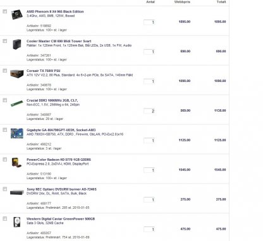Select the checkbox beside Crucial DDR3 memory

tap(4, 100)
